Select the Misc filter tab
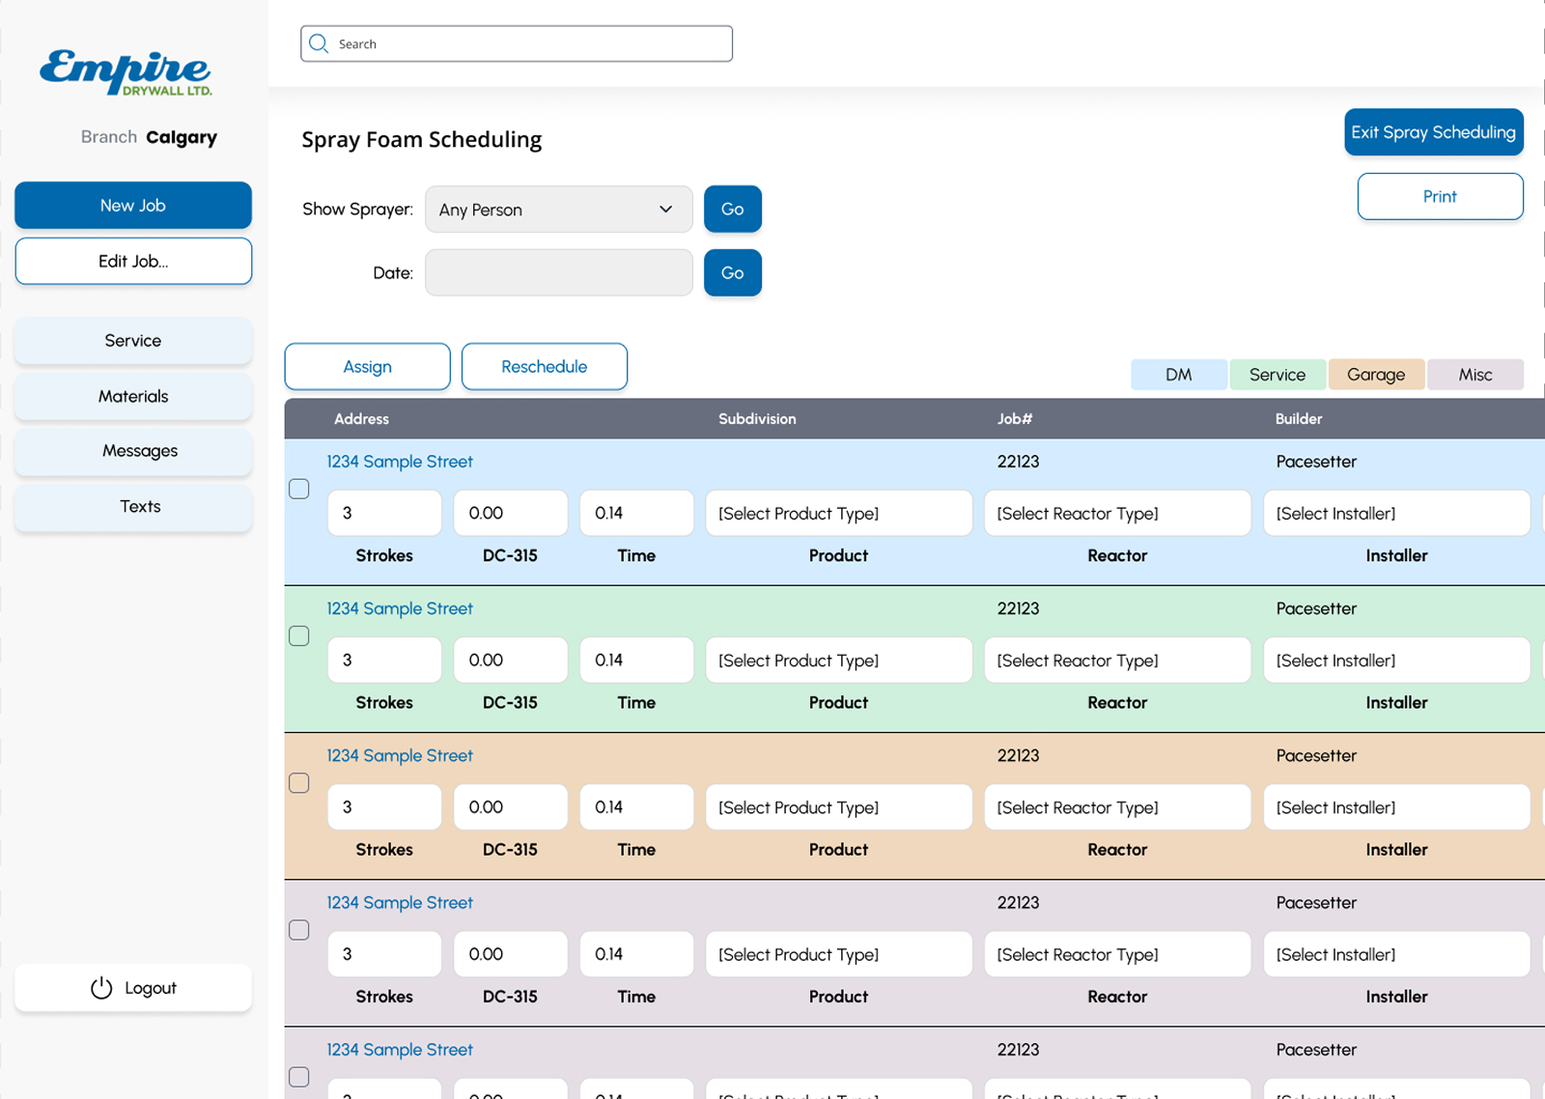Viewport: 1545px width, 1099px height. tap(1475, 374)
